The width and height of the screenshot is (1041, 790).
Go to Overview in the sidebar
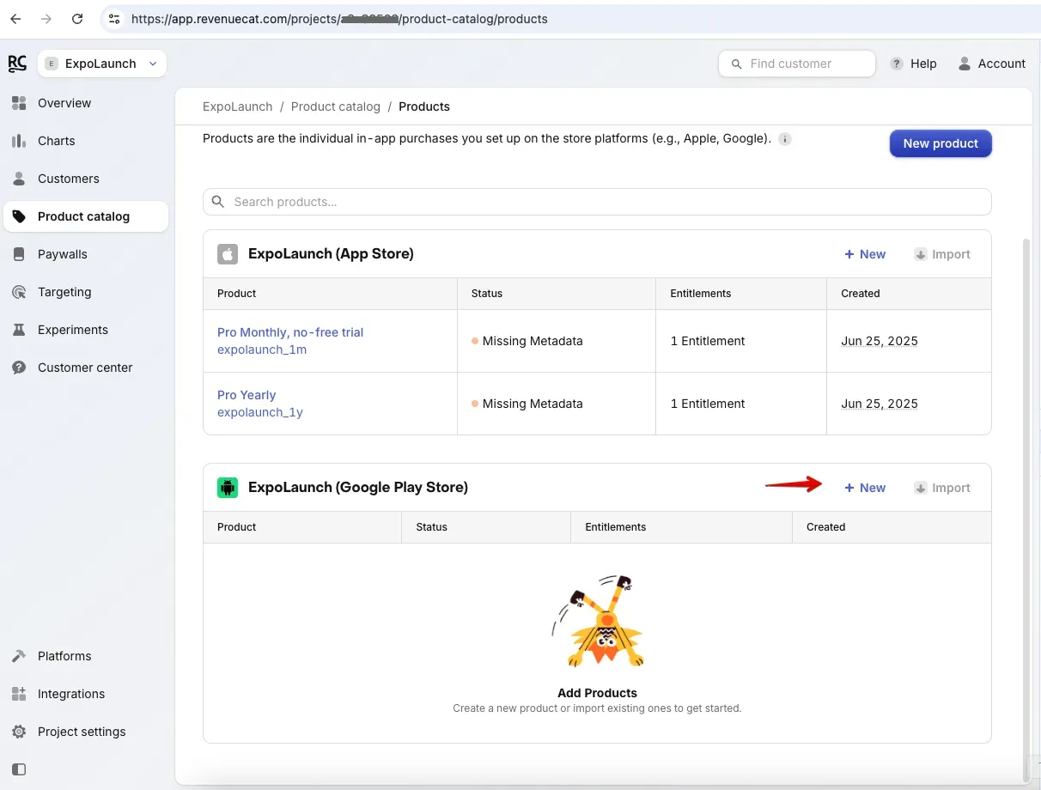86,103
